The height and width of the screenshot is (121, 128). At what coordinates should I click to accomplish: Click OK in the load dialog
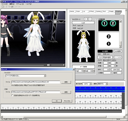(57, 101)
